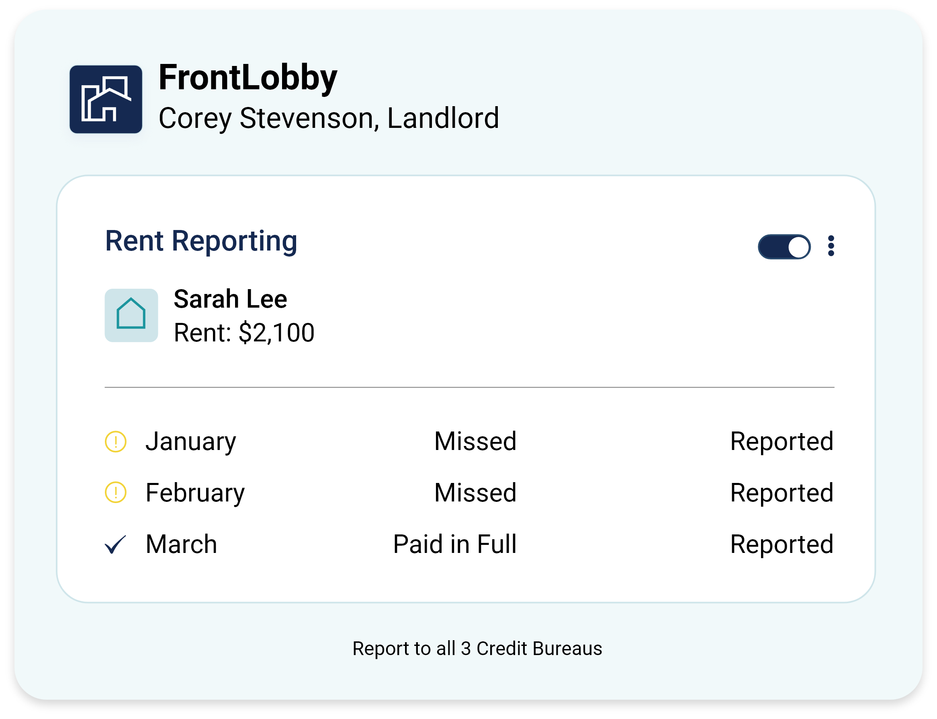Click the FrontLobby title text

pyautogui.click(x=248, y=78)
